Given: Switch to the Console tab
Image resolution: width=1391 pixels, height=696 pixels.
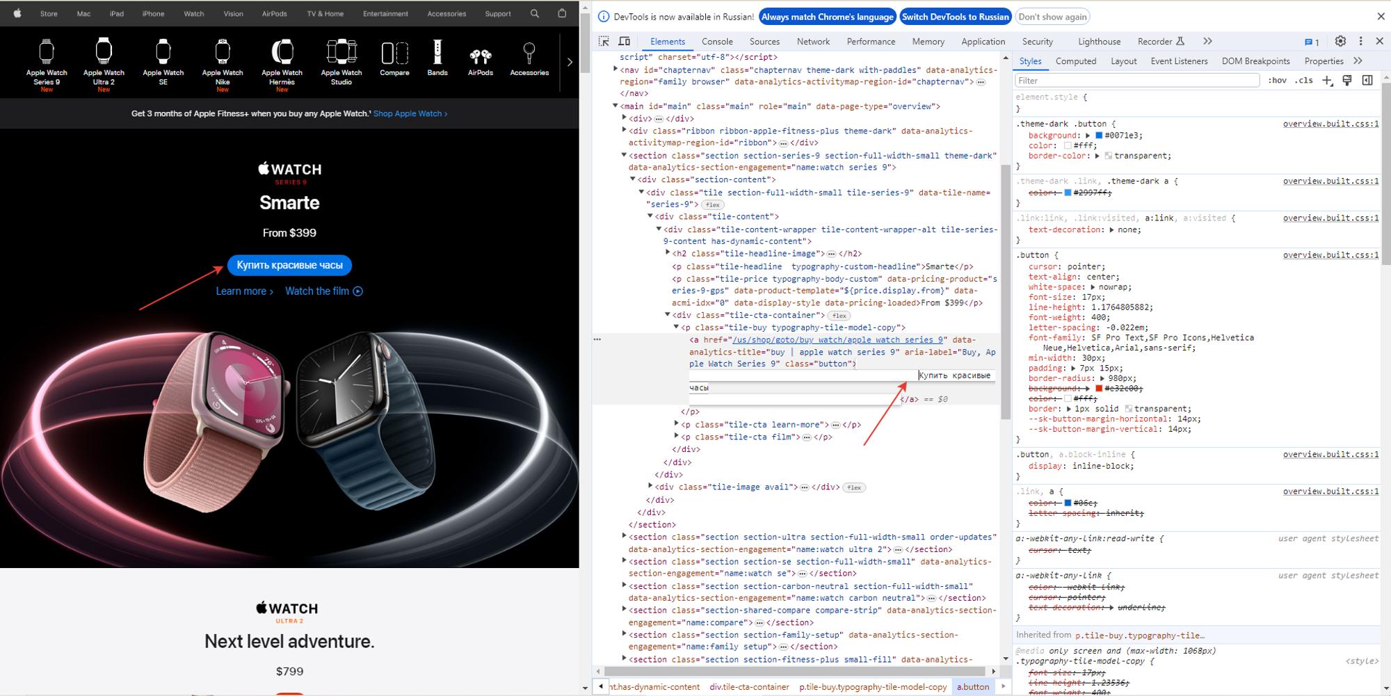Looking at the screenshot, I should 717,42.
